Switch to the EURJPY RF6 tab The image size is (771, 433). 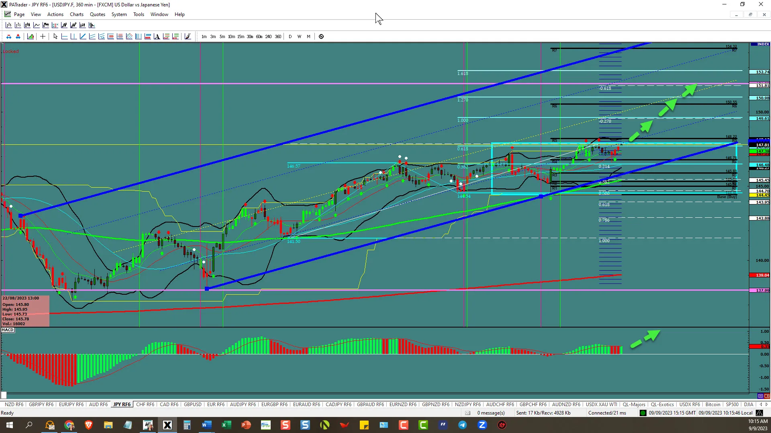pos(71,405)
